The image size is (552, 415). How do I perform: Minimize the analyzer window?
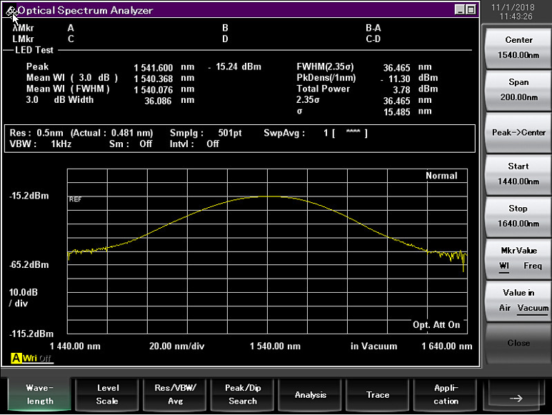[x=460, y=9]
